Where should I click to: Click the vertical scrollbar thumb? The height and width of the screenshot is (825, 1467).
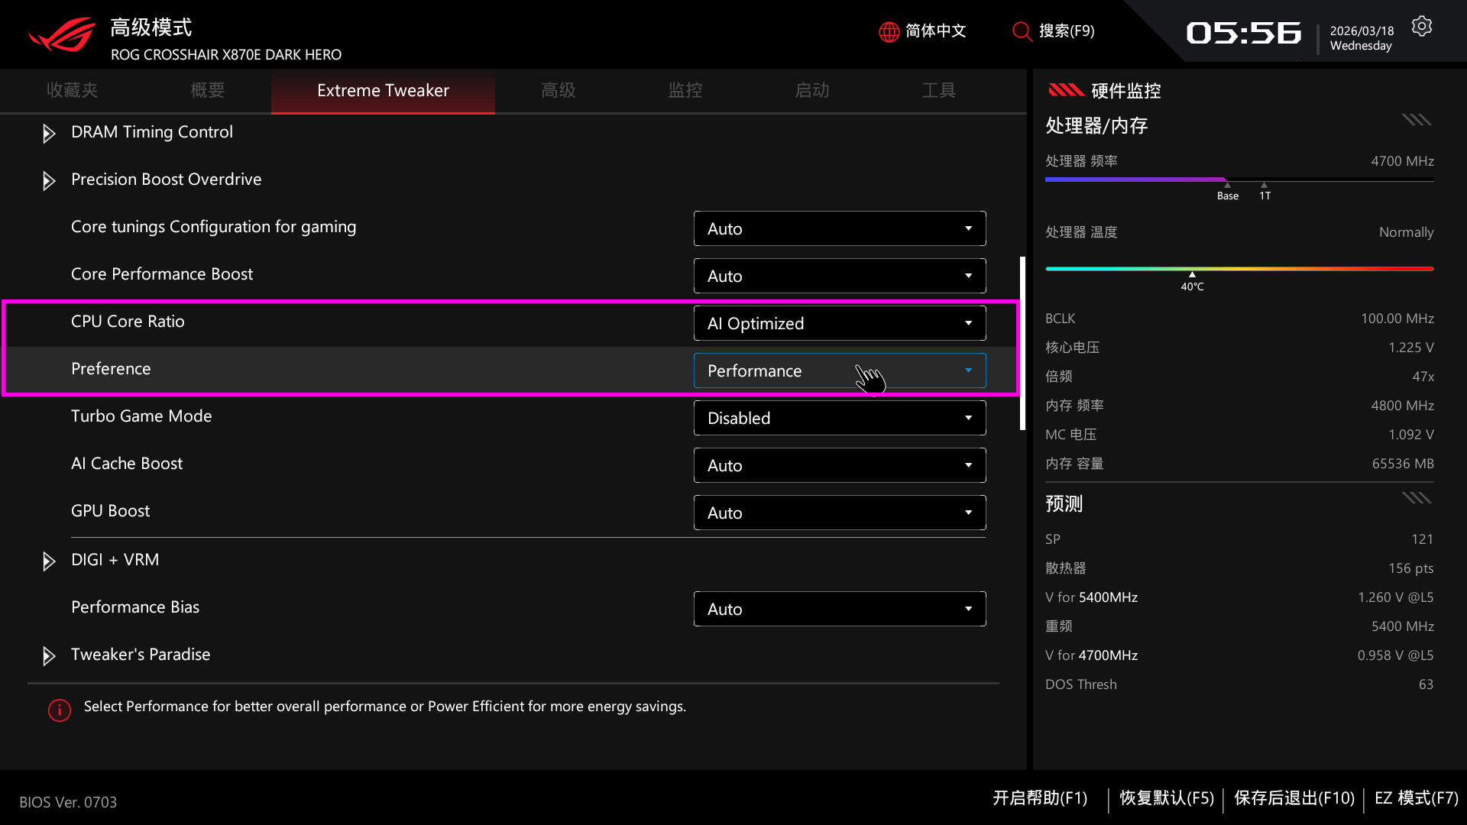(x=1022, y=344)
